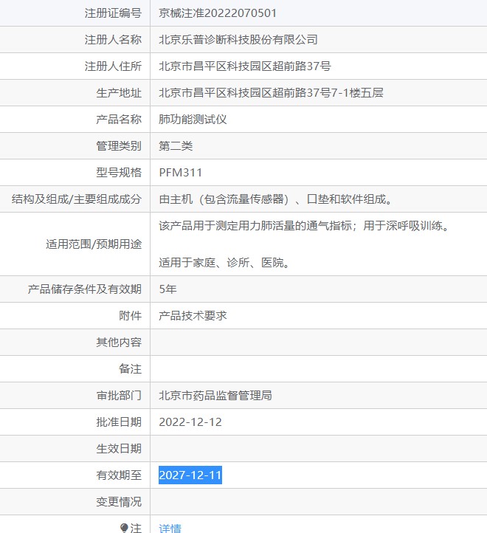Click shelf life value 5年

[x=167, y=289]
